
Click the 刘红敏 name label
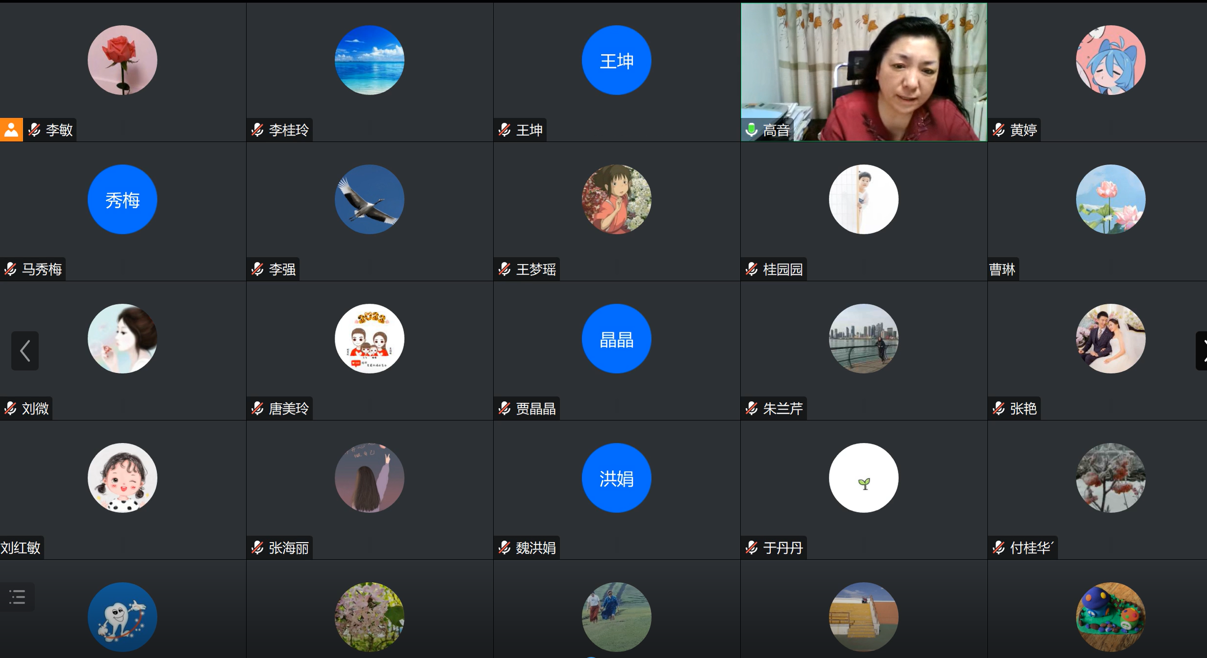pyautogui.click(x=21, y=548)
